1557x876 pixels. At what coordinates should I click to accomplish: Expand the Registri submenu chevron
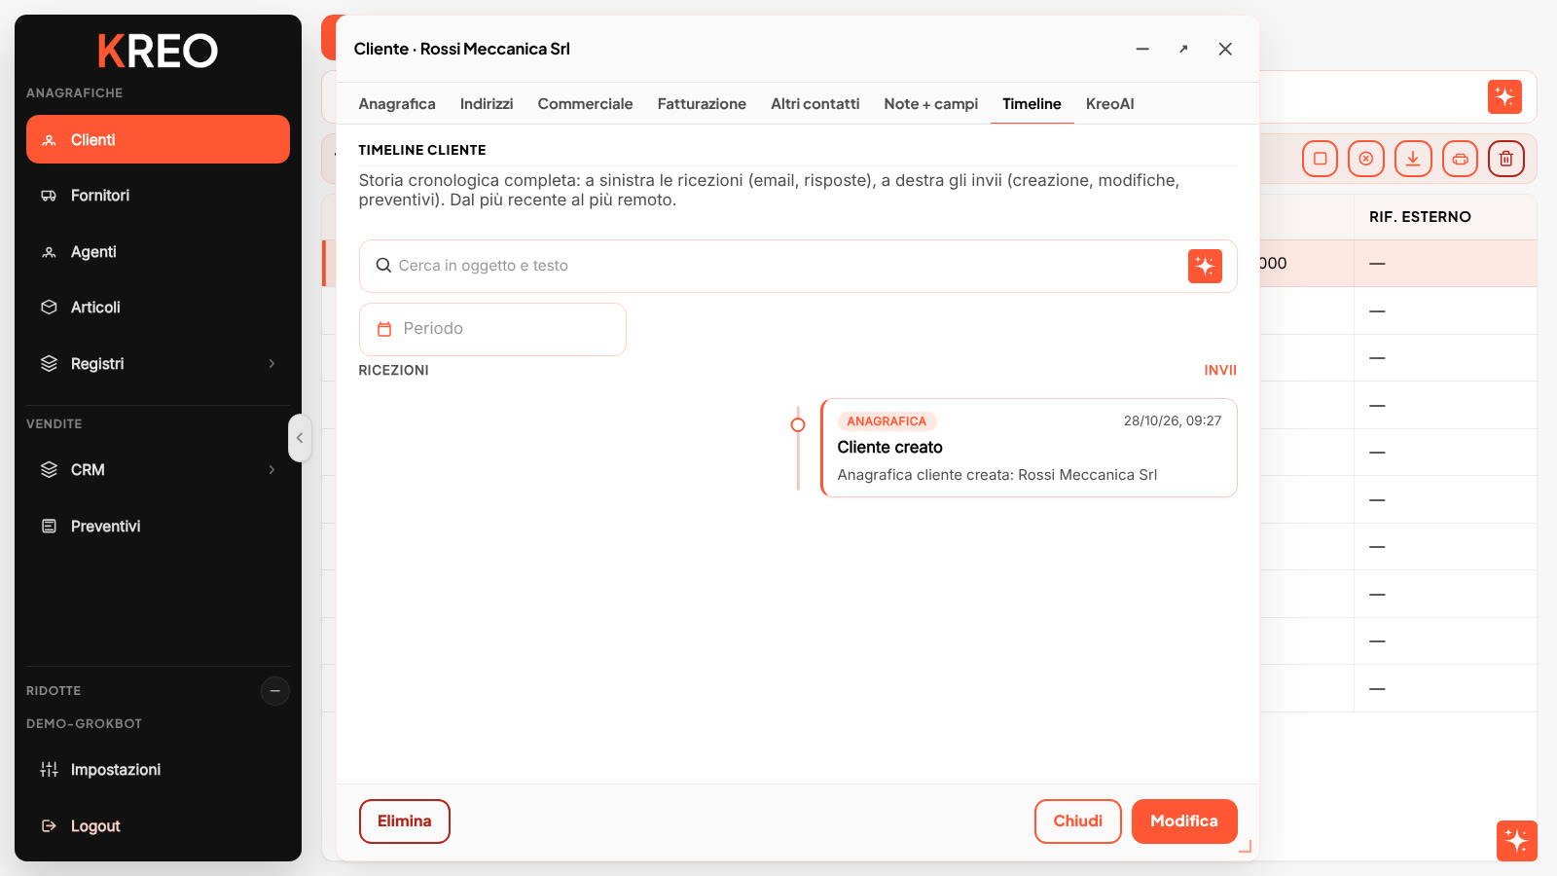point(272,364)
